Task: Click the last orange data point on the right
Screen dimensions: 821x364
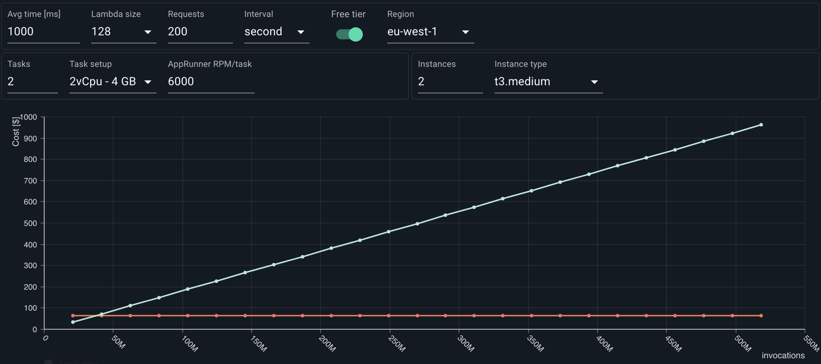Action: point(761,315)
